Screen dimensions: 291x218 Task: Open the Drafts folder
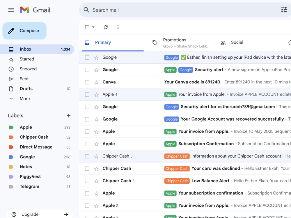37,89
